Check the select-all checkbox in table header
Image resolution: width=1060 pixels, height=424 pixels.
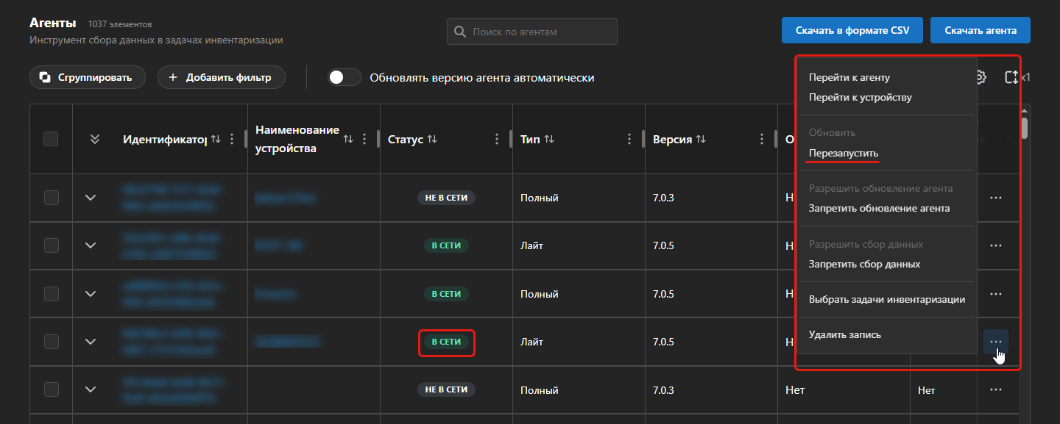51,139
